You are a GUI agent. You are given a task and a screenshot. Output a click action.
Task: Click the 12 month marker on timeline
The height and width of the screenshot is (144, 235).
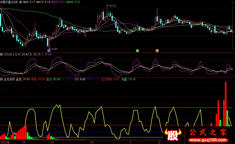92,142
